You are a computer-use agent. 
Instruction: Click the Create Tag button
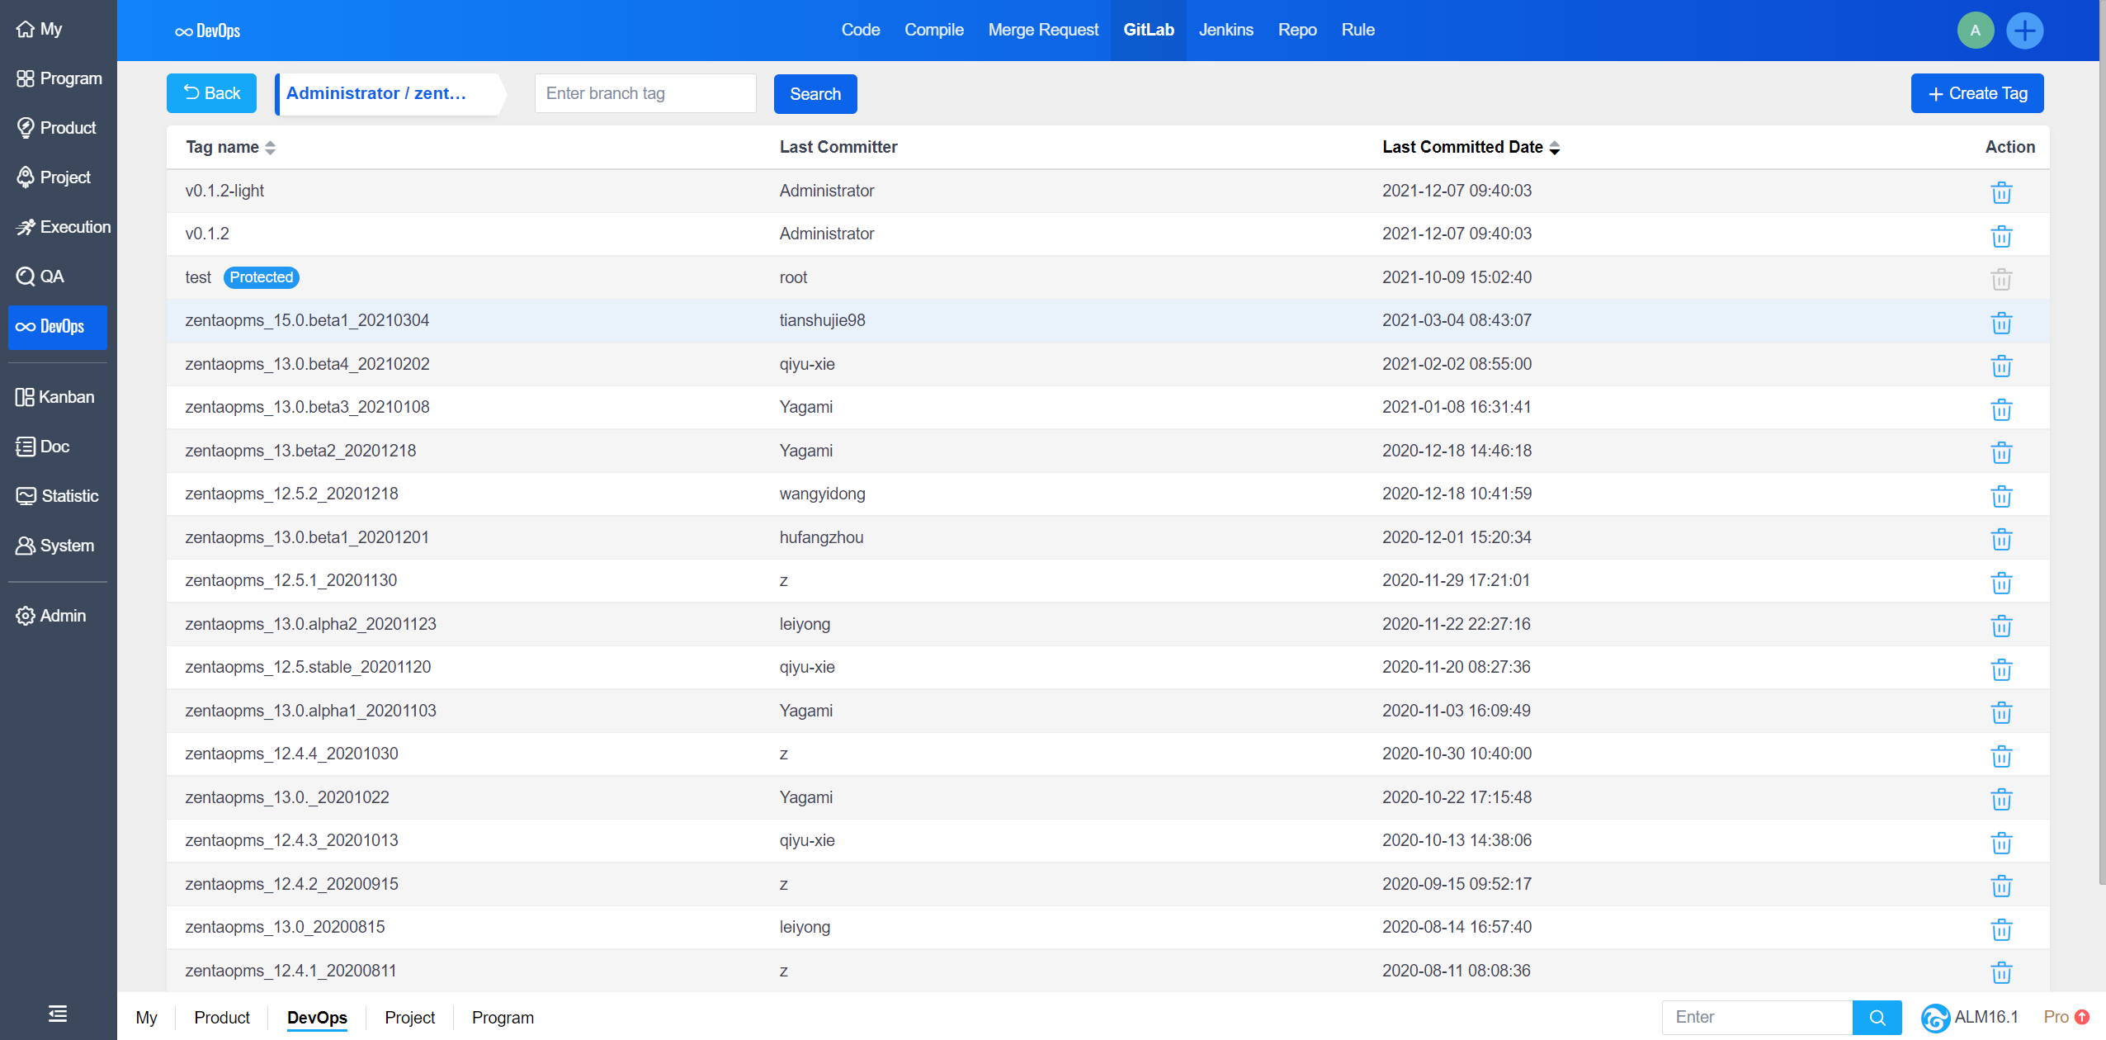(x=1976, y=93)
